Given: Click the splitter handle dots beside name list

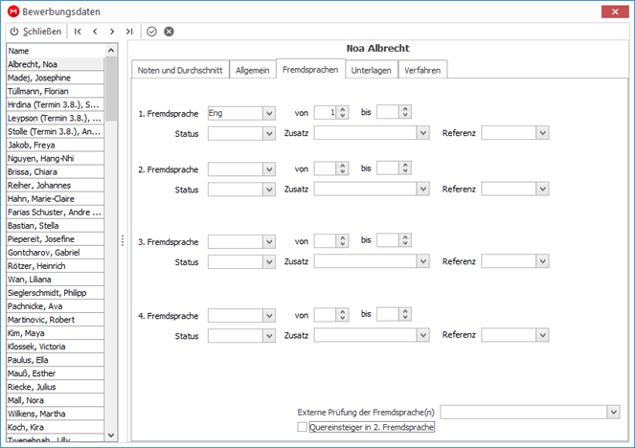Looking at the screenshot, I should [123, 241].
